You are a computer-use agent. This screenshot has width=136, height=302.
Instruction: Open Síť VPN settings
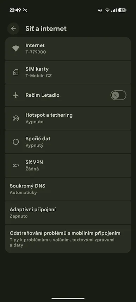point(68,166)
